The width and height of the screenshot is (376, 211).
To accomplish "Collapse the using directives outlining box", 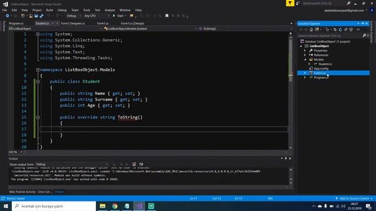I will (38, 34).
